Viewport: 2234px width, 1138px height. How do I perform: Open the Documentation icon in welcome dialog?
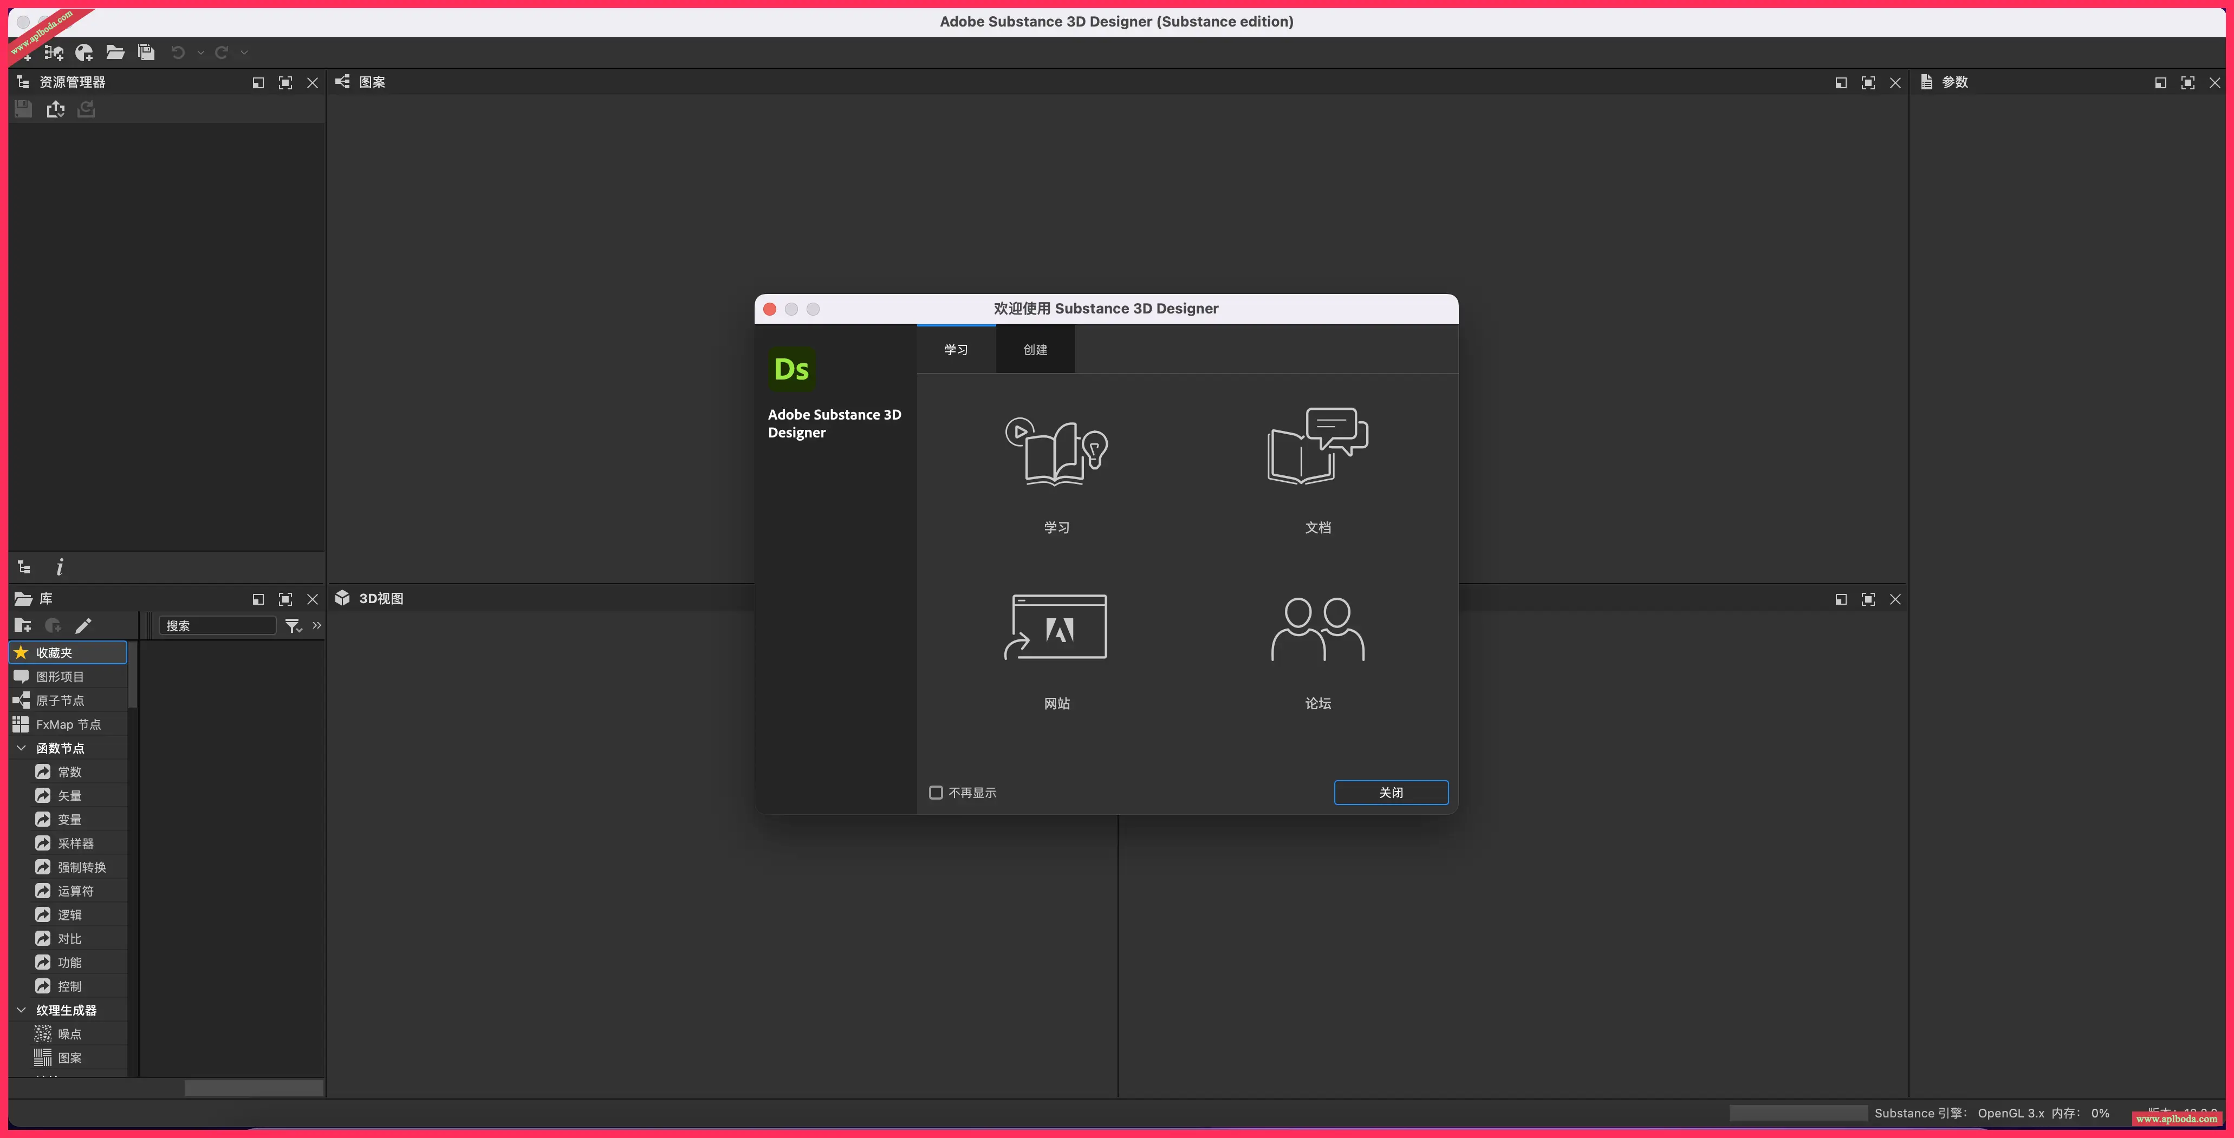click(x=1317, y=446)
